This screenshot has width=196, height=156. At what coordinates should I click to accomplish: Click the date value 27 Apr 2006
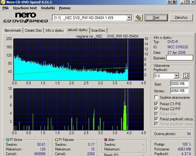pos(176,53)
